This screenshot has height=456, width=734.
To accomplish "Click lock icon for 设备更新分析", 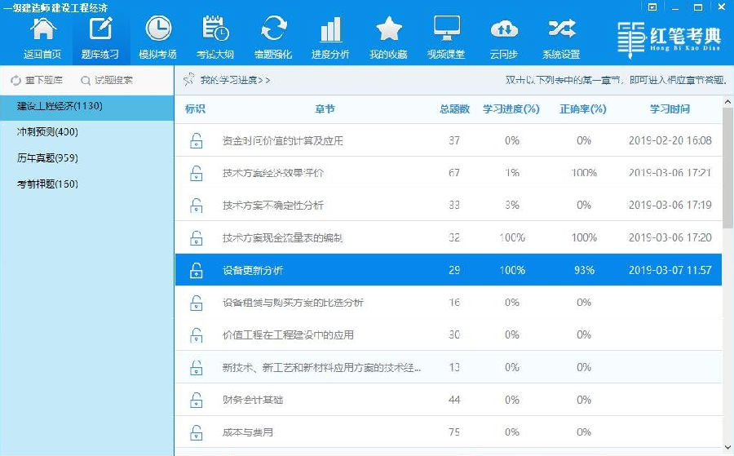I will pos(196,270).
